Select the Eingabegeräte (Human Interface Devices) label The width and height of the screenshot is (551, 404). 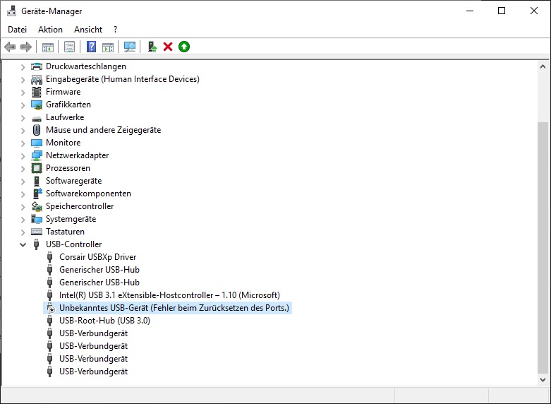coord(123,79)
